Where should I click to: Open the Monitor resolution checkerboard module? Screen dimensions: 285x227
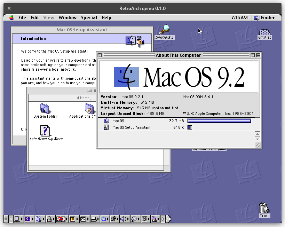pos(84,219)
